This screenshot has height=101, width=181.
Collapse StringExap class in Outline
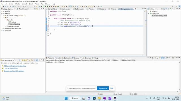[x=149, y=13]
